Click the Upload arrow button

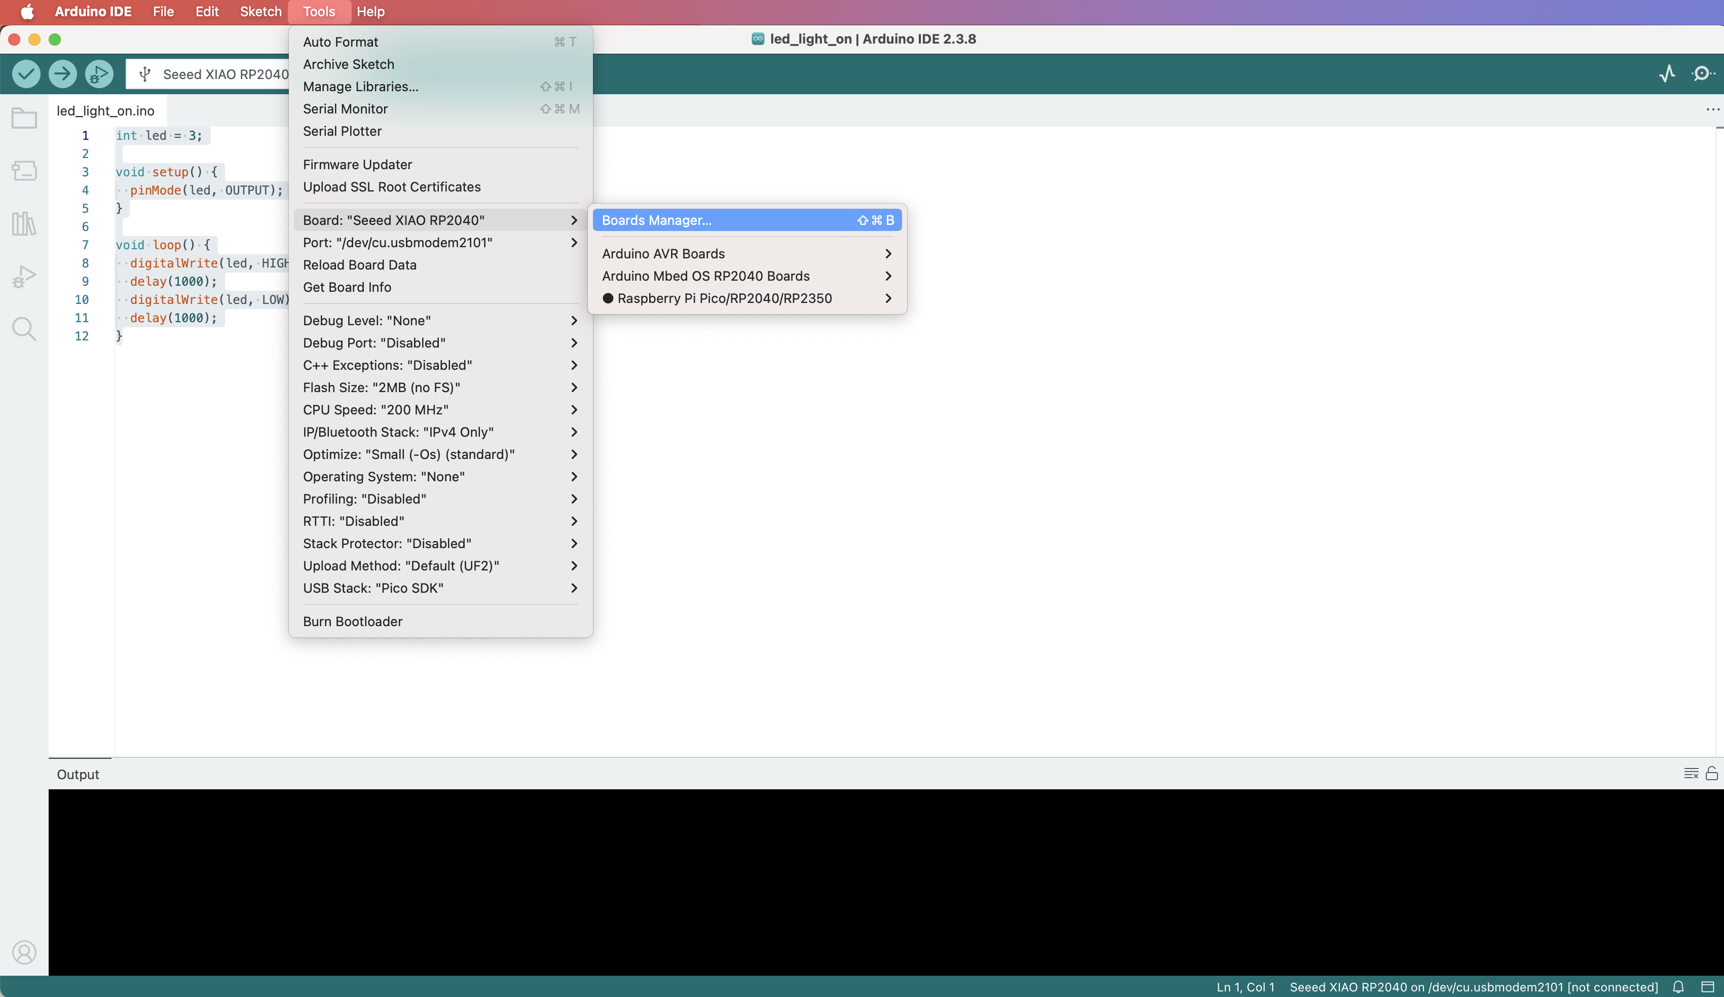[62, 74]
